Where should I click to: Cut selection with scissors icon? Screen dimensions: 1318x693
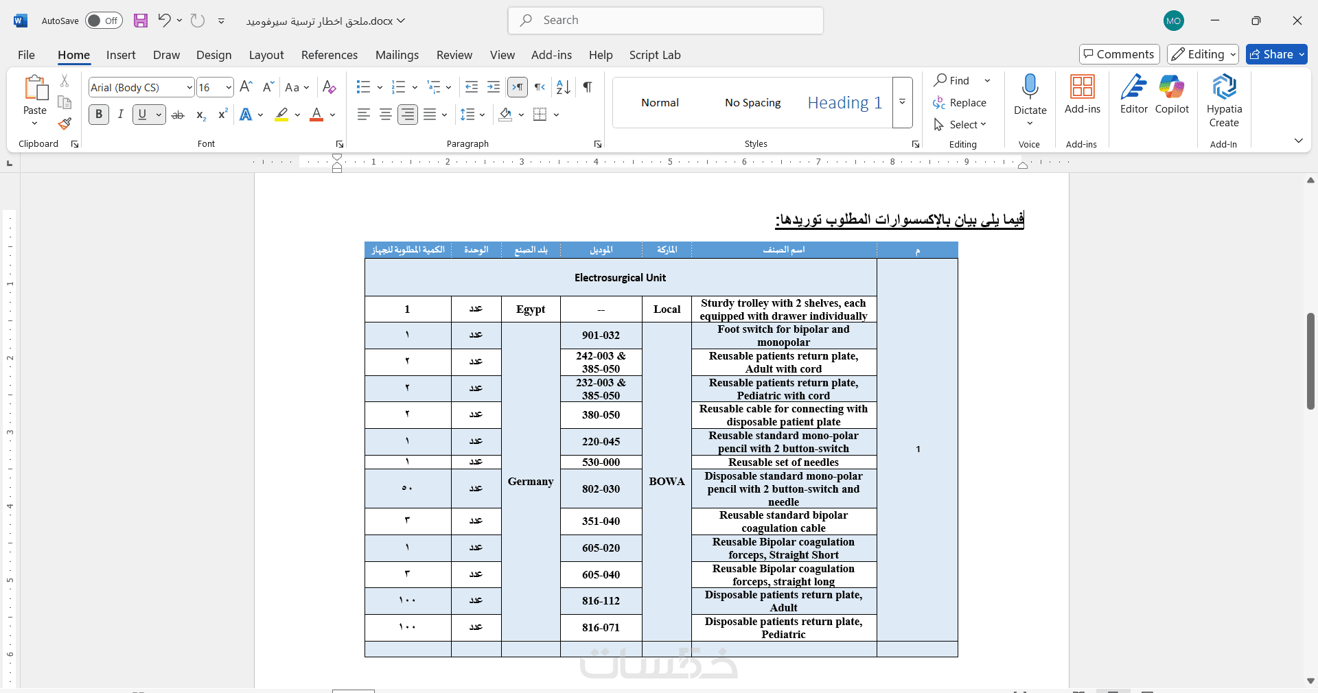65,81
